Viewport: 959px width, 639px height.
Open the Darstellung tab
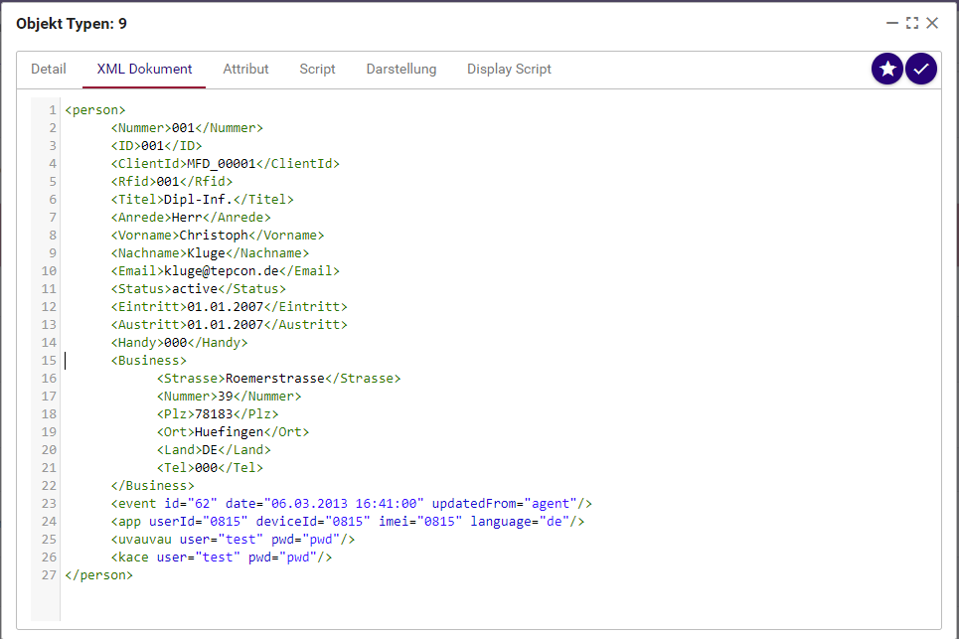click(x=401, y=70)
